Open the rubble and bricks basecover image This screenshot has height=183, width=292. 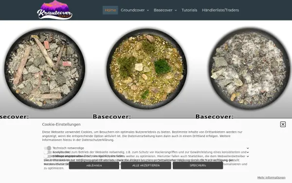click(45, 69)
